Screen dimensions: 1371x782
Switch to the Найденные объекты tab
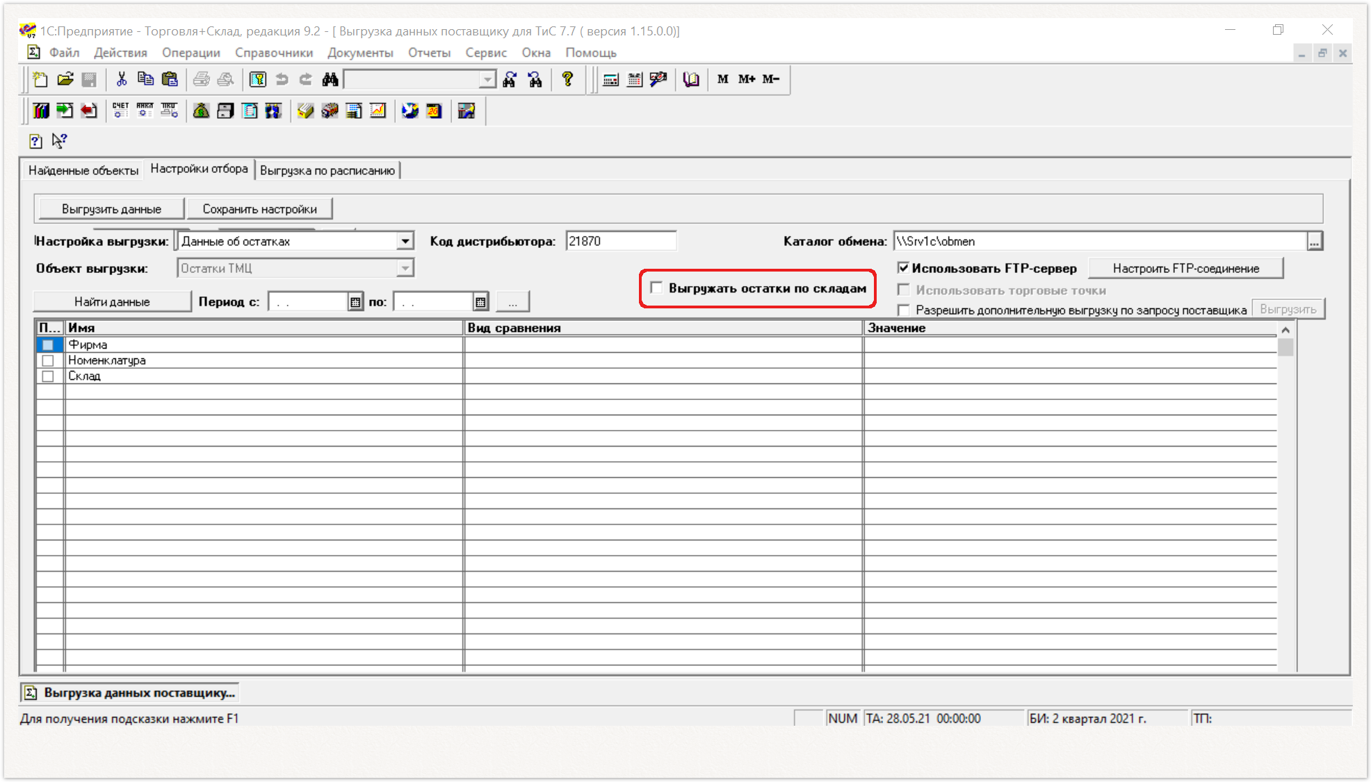pos(83,171)
